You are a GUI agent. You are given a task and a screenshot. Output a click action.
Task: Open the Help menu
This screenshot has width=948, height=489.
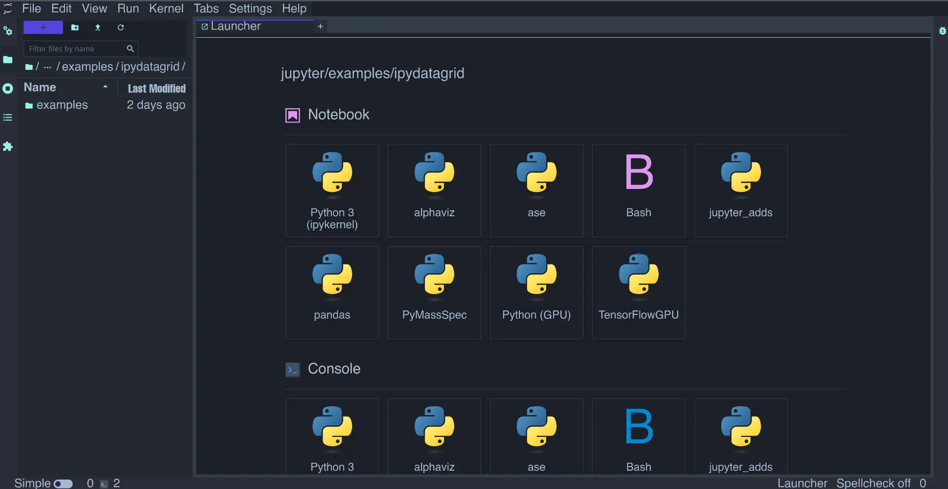pos(294,8)
